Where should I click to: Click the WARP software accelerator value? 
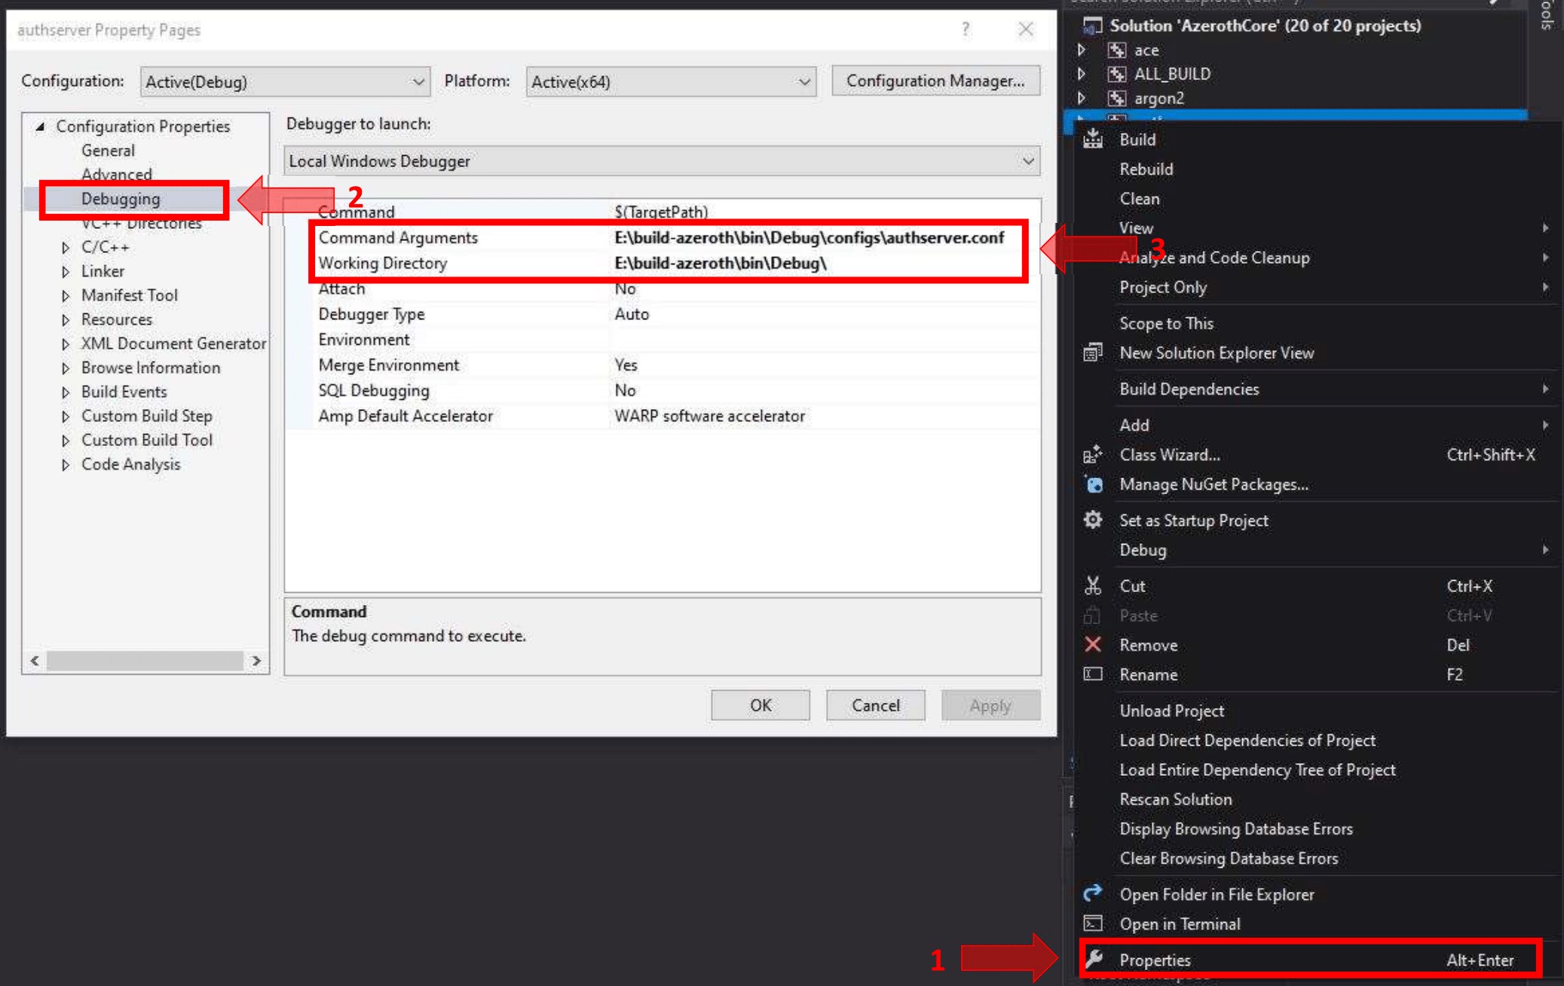click(x=709, y=416)
